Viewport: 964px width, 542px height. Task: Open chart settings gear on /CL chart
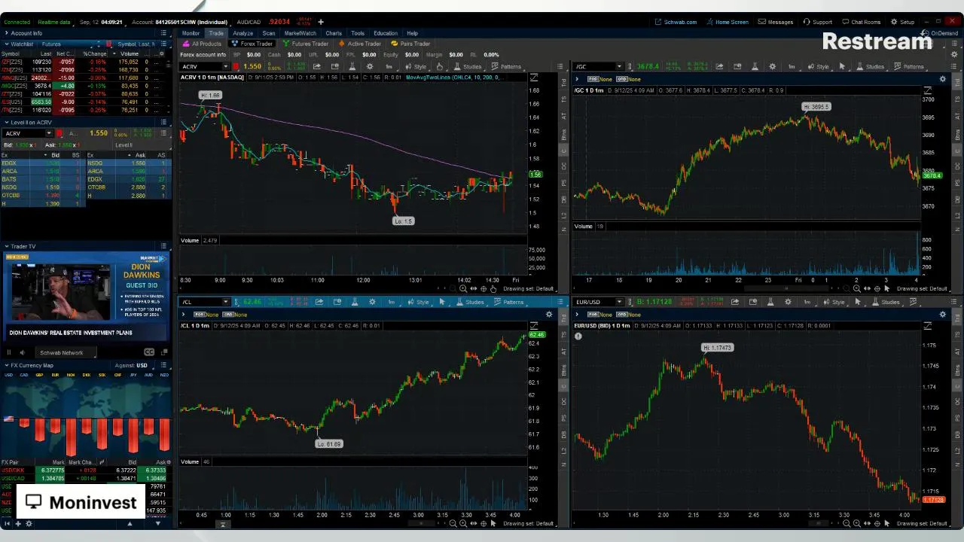point(372,302)
